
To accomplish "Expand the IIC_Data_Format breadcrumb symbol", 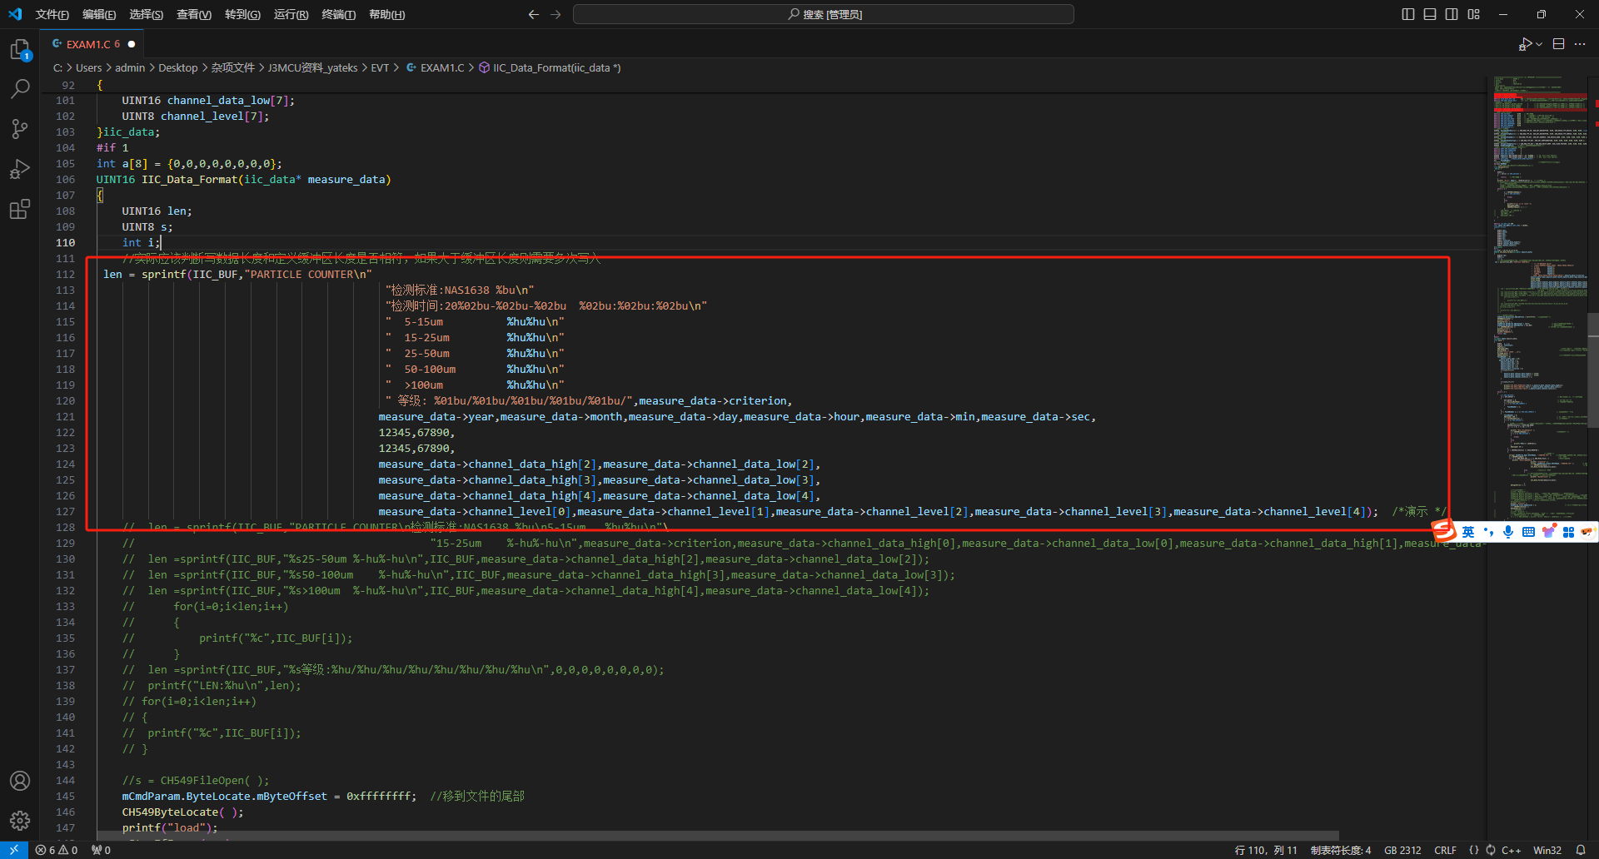I will (550, 67).
